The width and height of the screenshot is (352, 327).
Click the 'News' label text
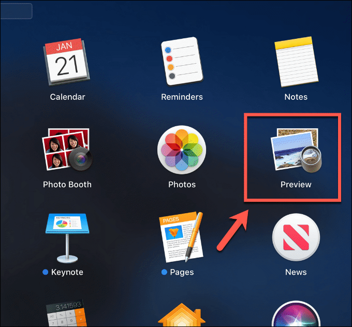pyautogui.click(x=296, y=272)
